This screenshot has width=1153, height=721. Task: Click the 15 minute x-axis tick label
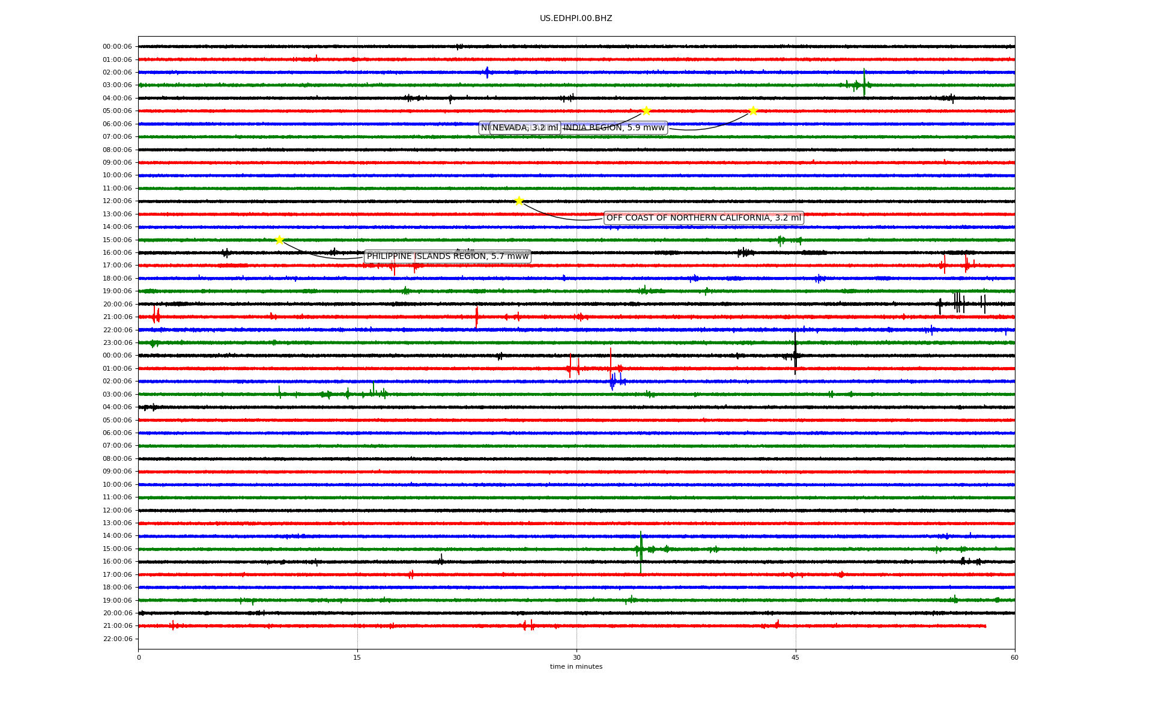pyautogui.click(x=357, y=657)
